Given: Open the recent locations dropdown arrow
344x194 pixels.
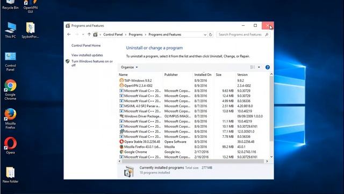Looking at the screenshot, I should [83, 34].
